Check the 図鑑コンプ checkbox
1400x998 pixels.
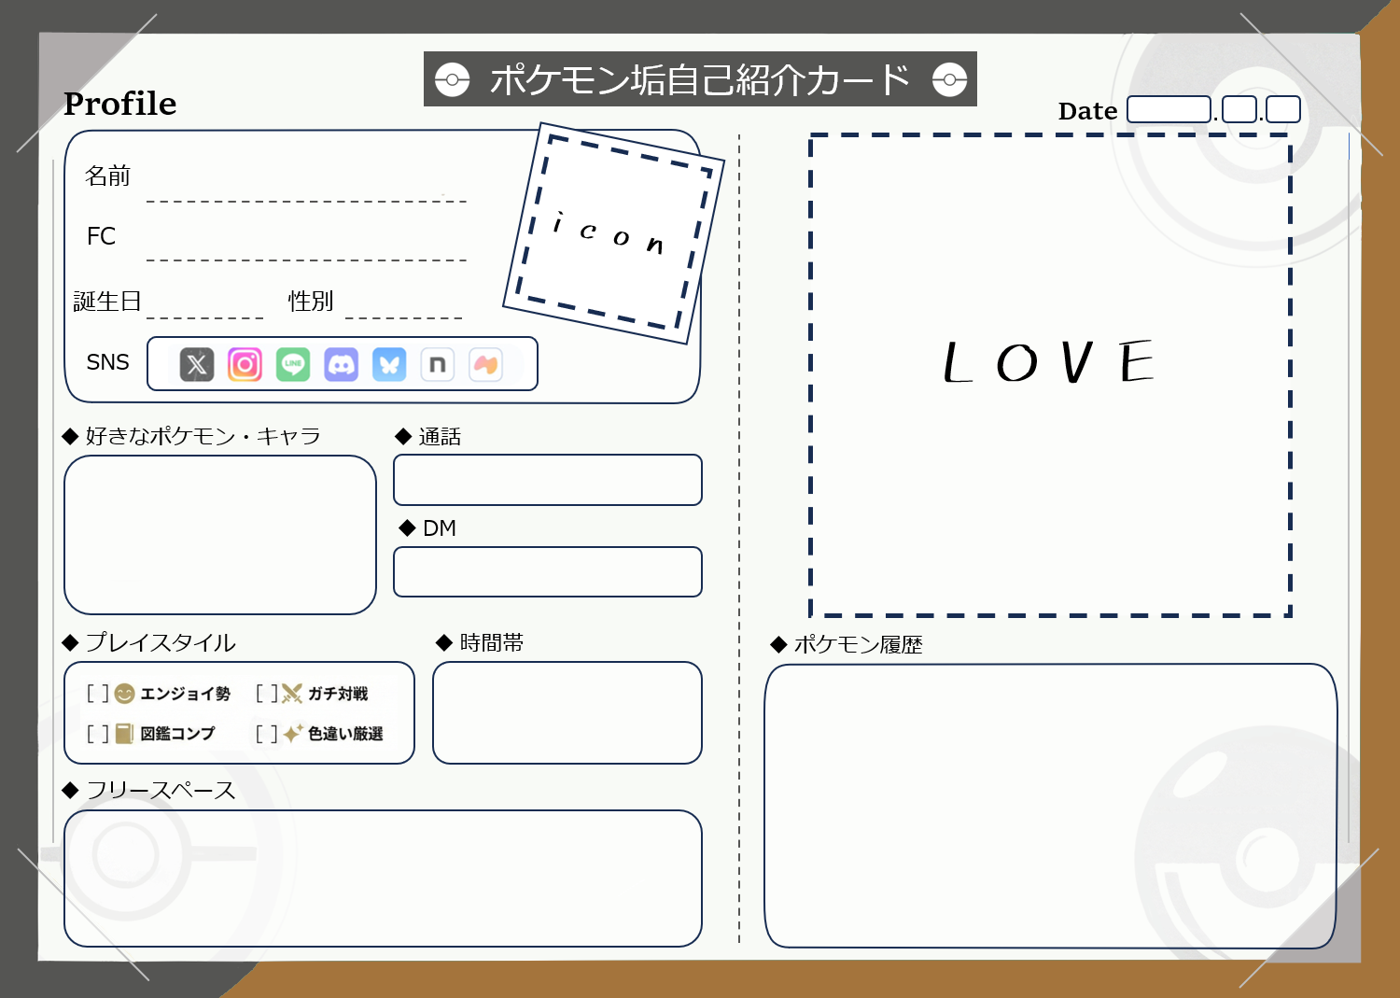click(99, 734)
